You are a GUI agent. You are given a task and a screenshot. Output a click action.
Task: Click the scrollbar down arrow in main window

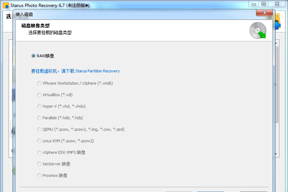[276, 154]
